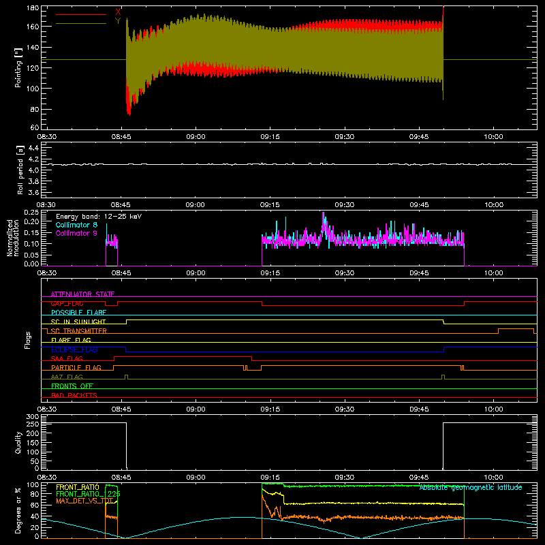
Task: Click the Flags axis title
Action: [28, 340]
